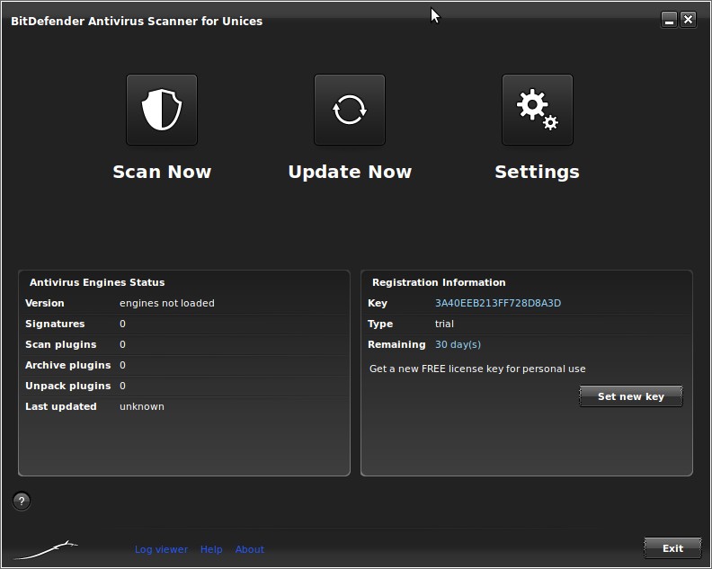The height and width of the screenshot is (569, 712).
Task: Click the Signatures row label
Action: pos(55,324)
